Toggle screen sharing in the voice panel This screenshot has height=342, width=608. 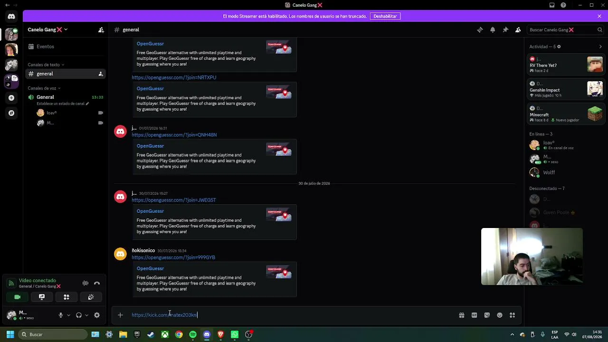coord(42,297)
